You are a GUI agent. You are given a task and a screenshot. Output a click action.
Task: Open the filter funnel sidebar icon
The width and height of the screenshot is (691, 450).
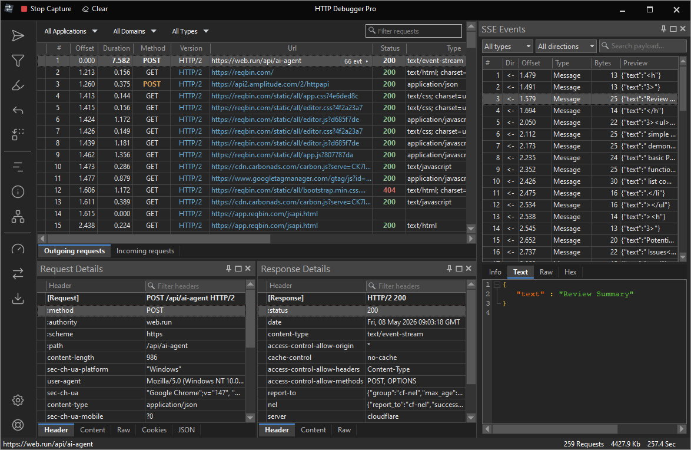(x=18, y=61)
